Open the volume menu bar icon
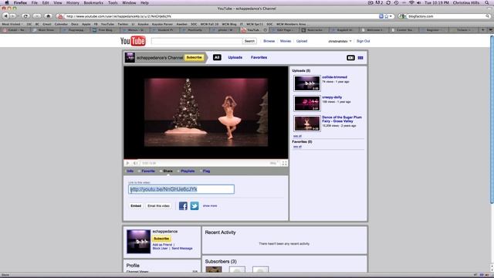The image size is (494, 278). 418,2
